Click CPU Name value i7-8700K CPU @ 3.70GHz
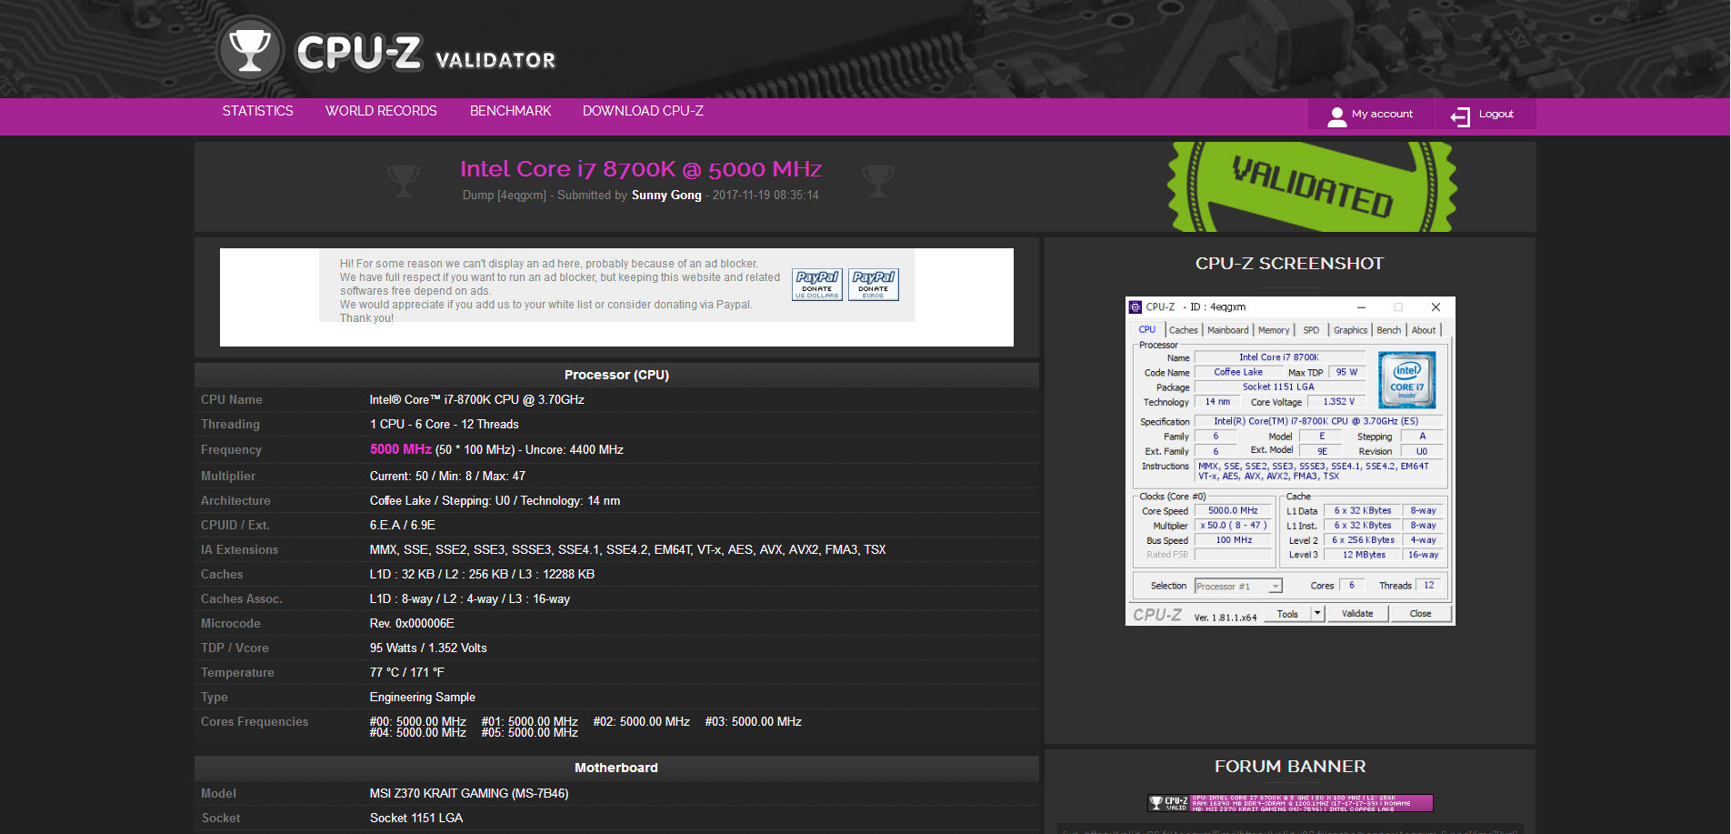 coord(476,399)
